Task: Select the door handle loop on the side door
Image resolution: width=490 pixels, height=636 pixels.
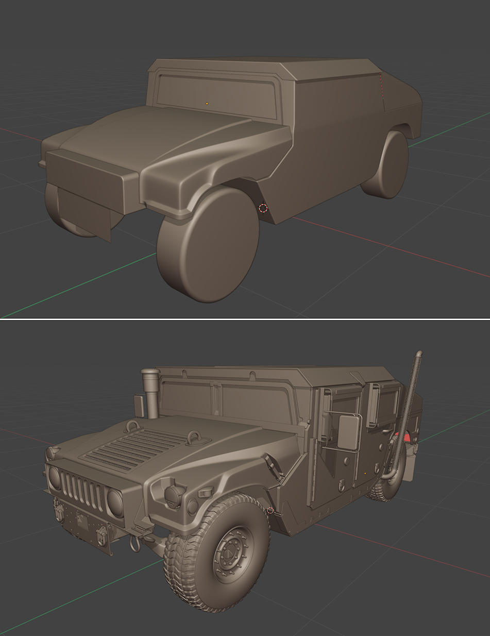Action: [x=341, y=485]
